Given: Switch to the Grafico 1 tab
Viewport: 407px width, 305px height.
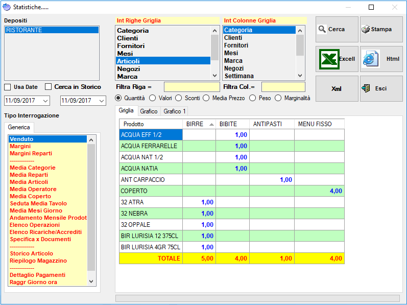Looking at the screenshot, I should [x=175, y=111].
